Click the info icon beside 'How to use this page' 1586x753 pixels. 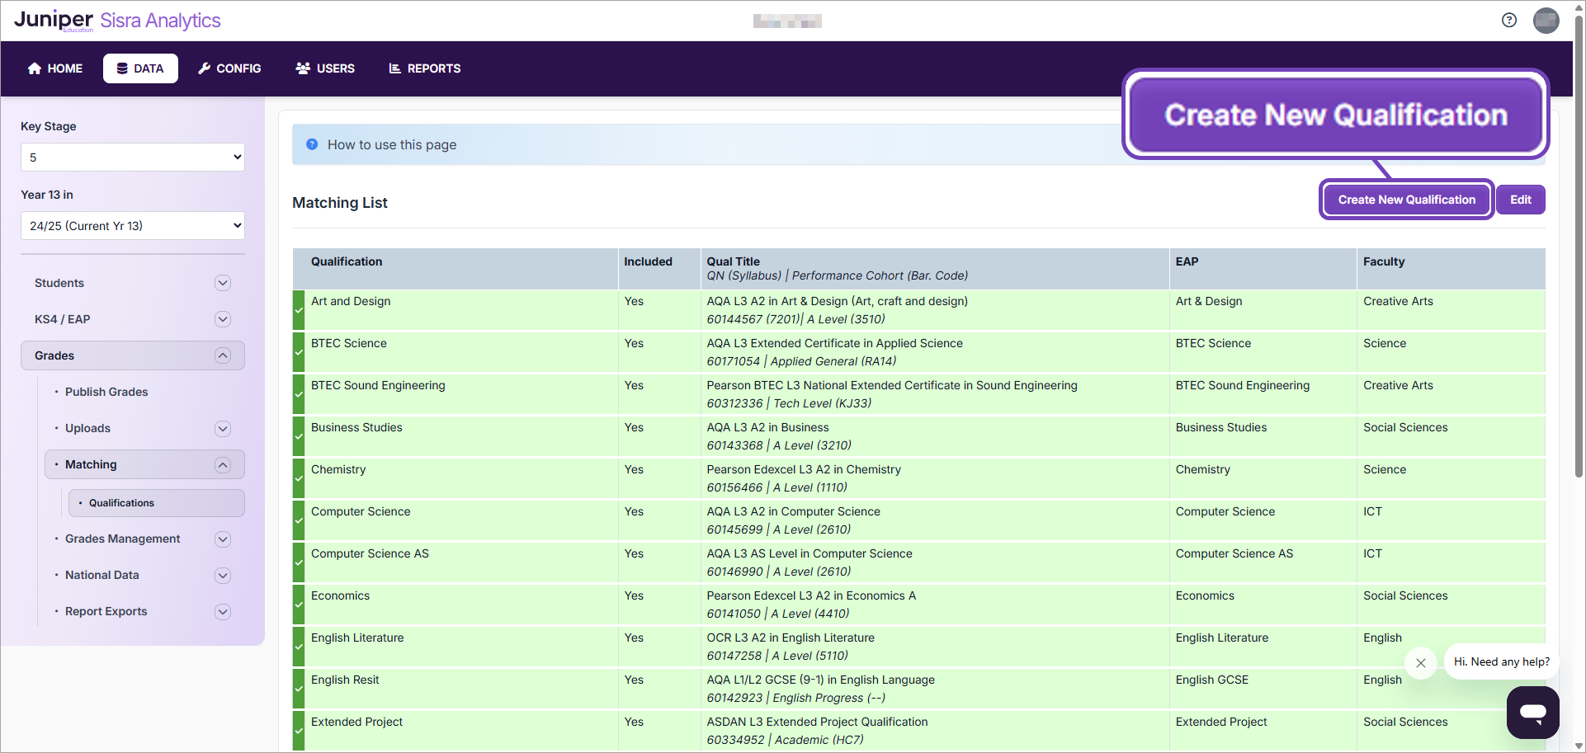click(312, 144)
